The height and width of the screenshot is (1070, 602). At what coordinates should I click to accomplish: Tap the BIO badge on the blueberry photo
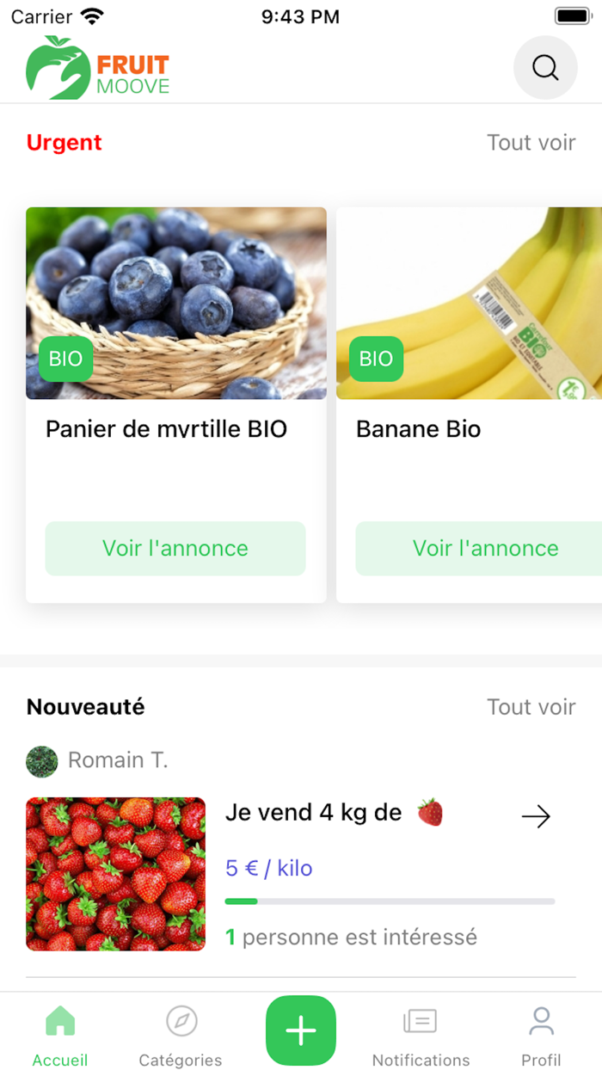point(64,359)
